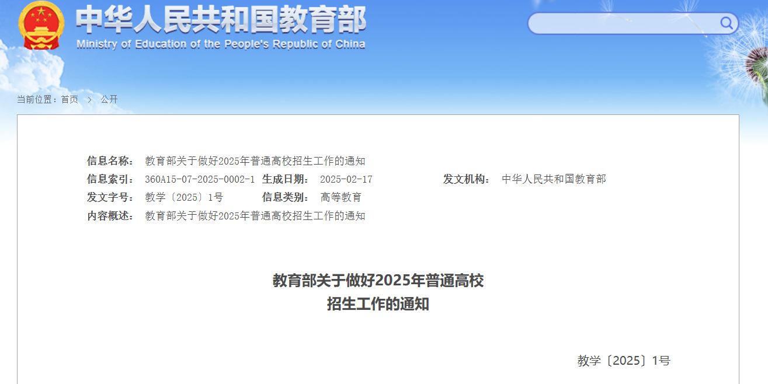
Task: Click the heading's second line 招生工作的通知
Action: [x=378, y=304]
